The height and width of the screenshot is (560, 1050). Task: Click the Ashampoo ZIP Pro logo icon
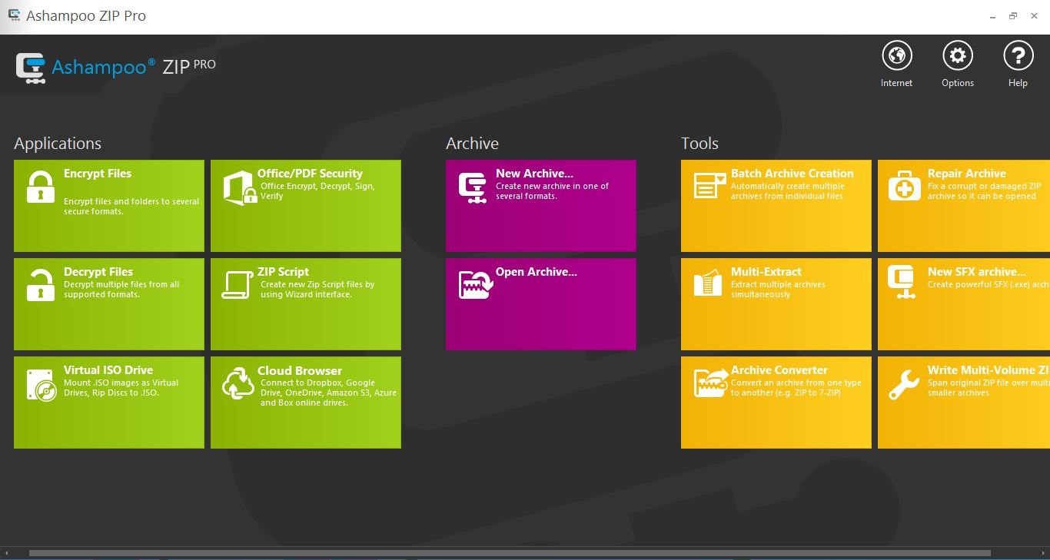(x=31, y=67)
